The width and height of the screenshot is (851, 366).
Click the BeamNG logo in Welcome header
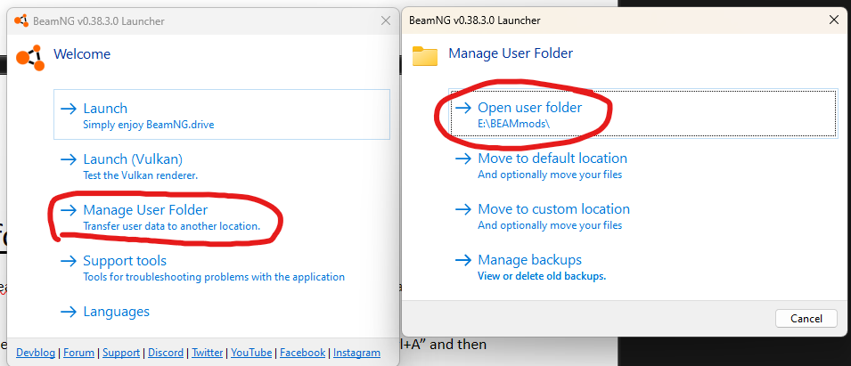pos(30,58)
